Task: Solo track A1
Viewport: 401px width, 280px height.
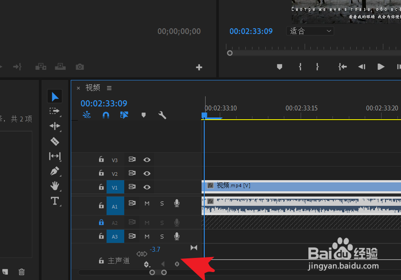Action: coord(162,203)
